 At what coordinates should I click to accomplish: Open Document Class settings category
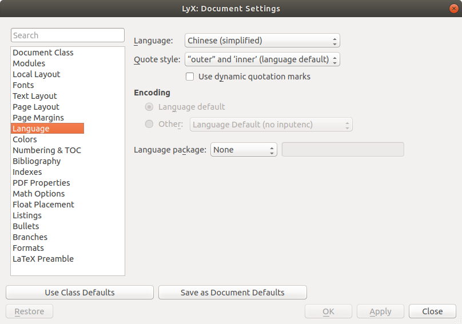43,53
